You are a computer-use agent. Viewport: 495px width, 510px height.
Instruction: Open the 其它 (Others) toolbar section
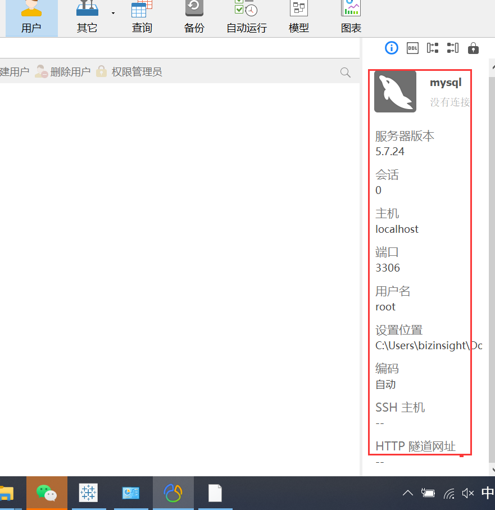87,17
